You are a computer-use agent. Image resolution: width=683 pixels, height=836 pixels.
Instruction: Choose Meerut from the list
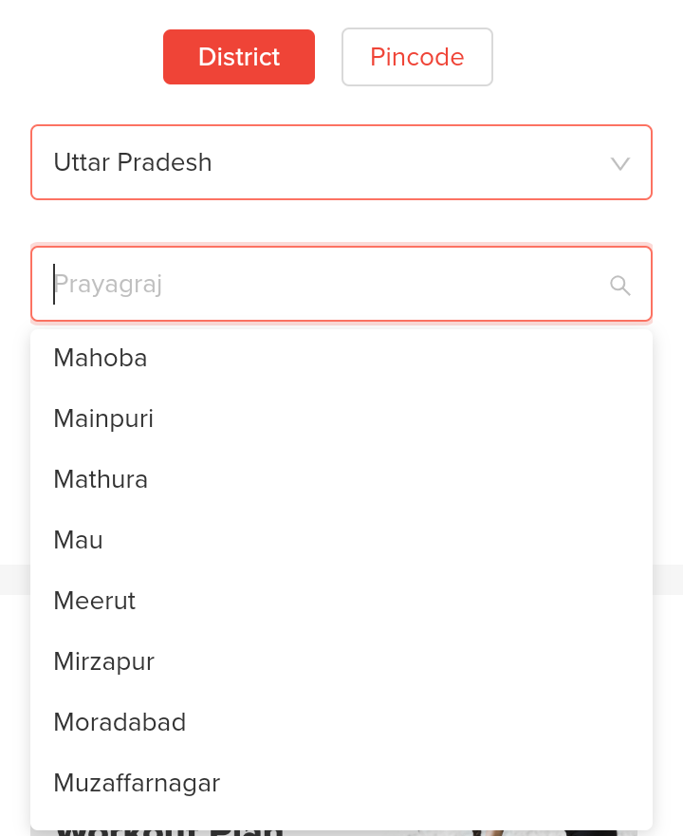[95, 601]
